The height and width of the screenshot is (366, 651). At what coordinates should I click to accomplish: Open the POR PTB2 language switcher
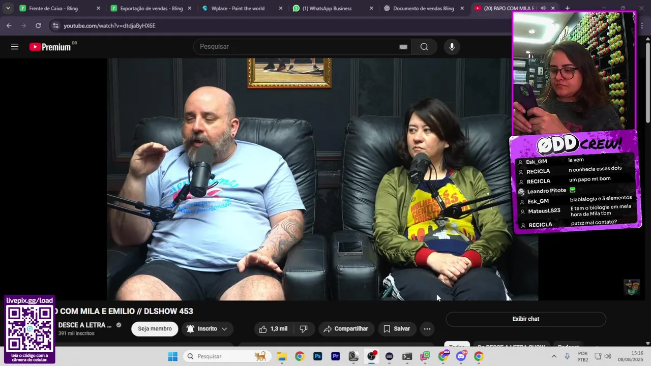(x=583, y=356)
